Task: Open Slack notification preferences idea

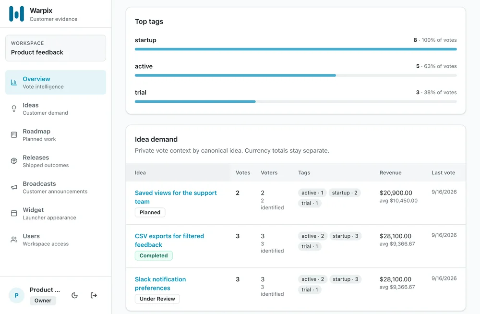Action: click(x=160, y=284)
